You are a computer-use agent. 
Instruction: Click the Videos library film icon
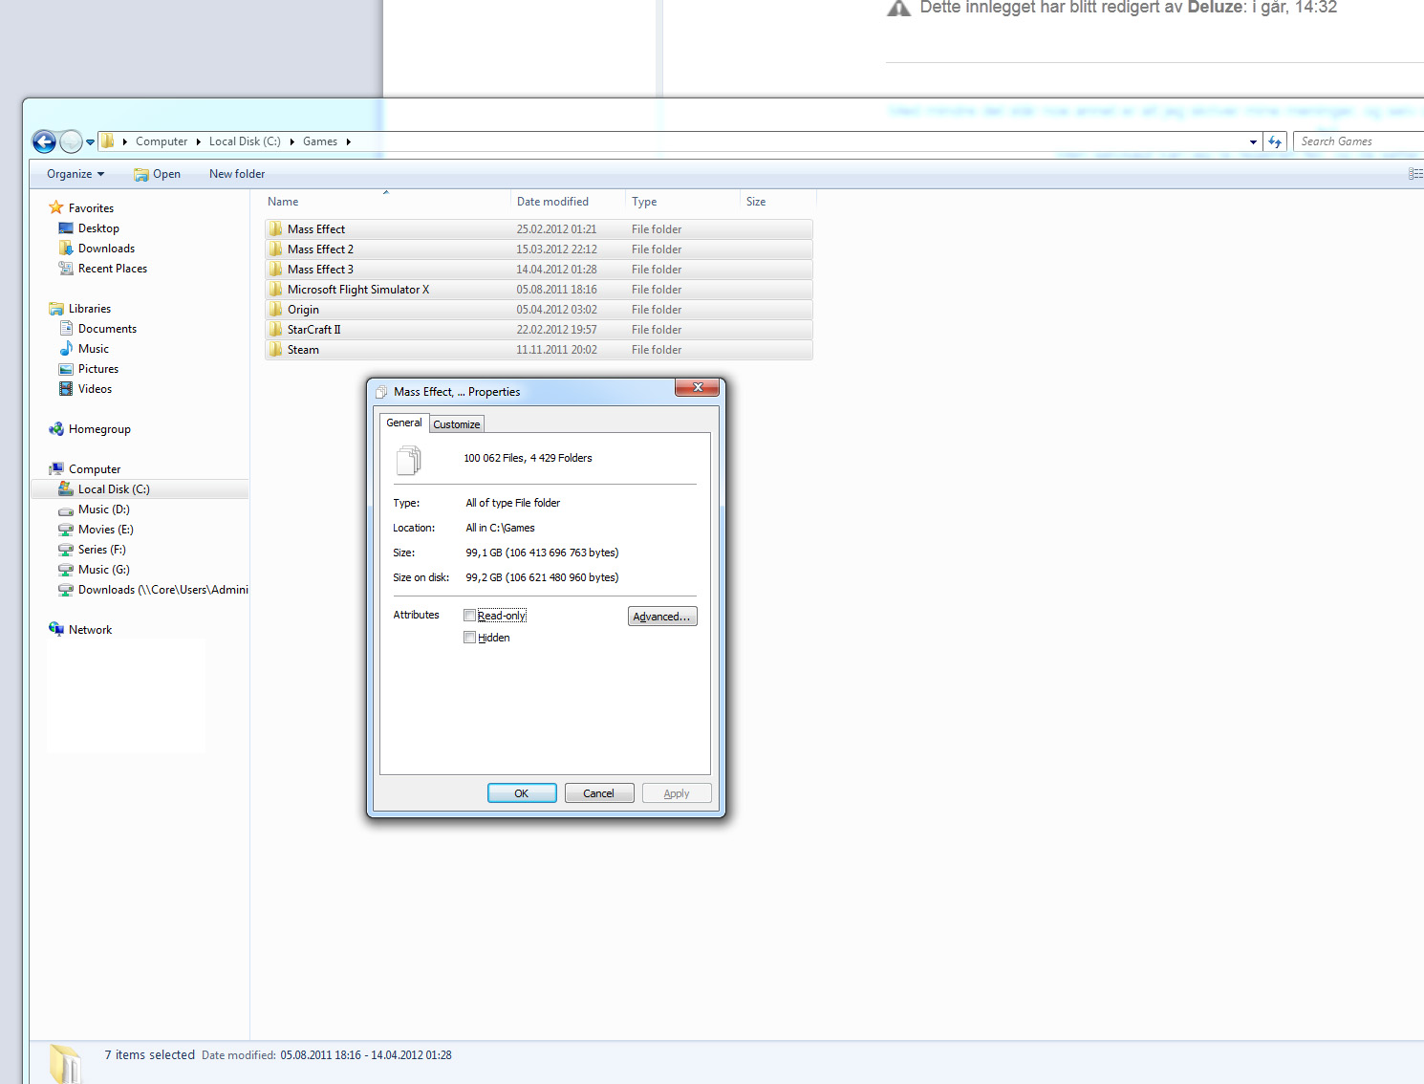66,389
